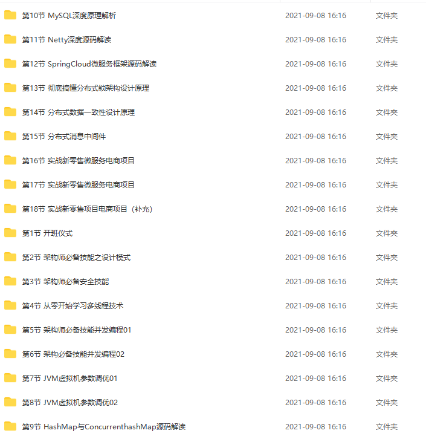Select 第6节 架构必备技能并发编程02
Image resolution: width=426 pixels, height=439 pixels.
point(73,354)
